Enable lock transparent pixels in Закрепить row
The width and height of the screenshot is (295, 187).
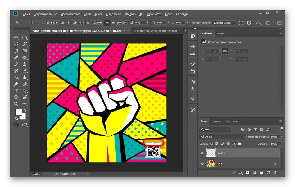pyautogui.click(x=216, y=144)
